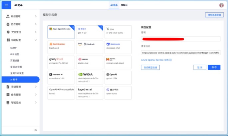Viewport: 228px width, 136px height.
Task: Expand the 任务管理 chevron
Action: [x=36, y=94]
